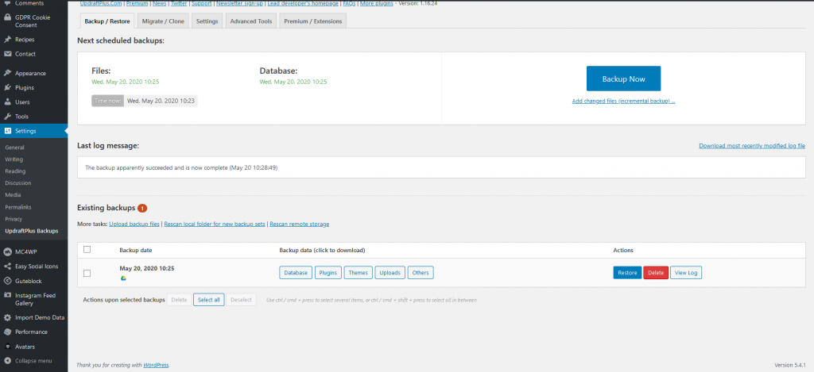Viewport: 814px width, 372px height.
Task: Click the Newsletter sign-up link
Action: (240, 3)
